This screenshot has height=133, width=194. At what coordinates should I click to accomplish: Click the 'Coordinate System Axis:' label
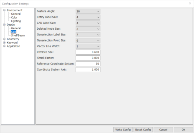52,70
